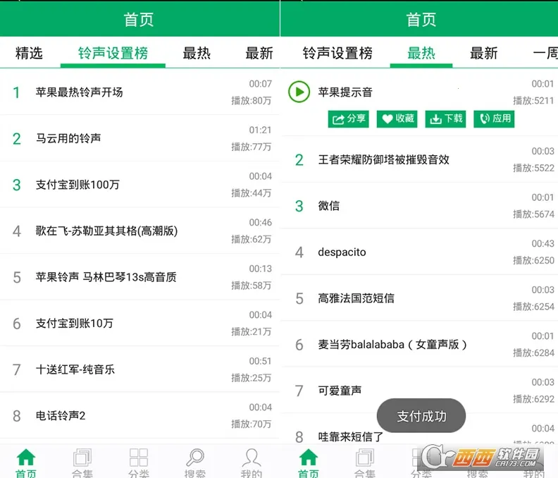Play the 苹果提示音 ringtone
The height and width of the screenshot is (478, 558).
(x=299, y=92)
